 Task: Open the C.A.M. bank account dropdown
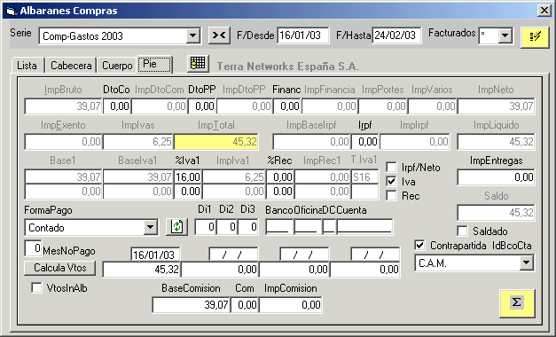pyautogui.click(x=526, y=263)
